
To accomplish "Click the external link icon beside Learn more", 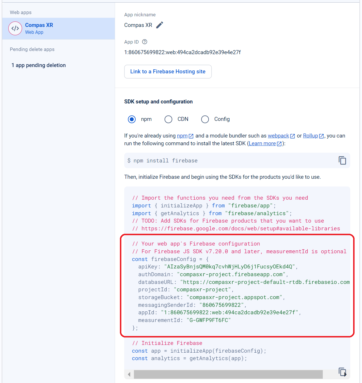I will [279, 144].
